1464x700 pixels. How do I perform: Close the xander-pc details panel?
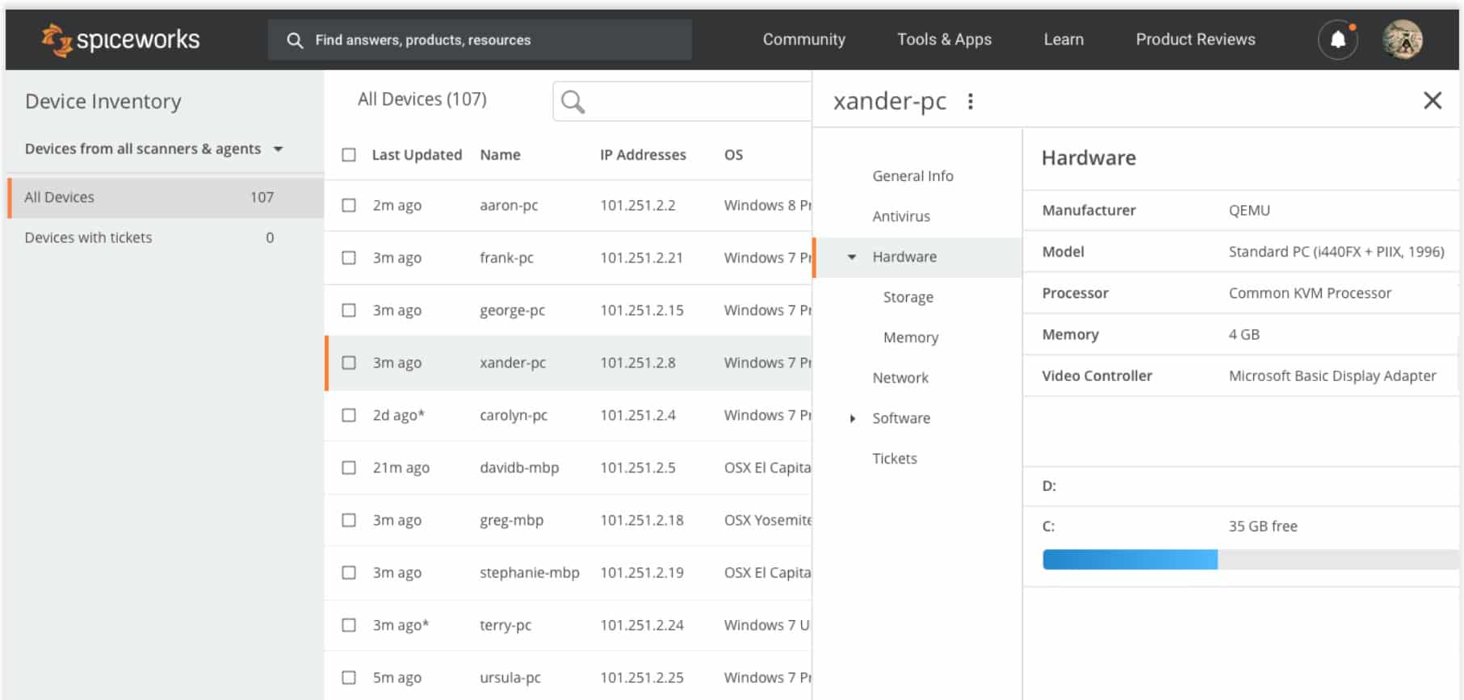click(1433, 100)
